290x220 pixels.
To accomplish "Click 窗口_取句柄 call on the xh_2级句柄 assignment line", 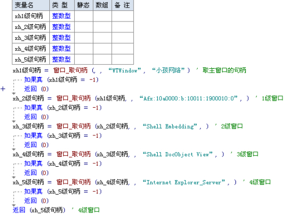I will point(74,98).
